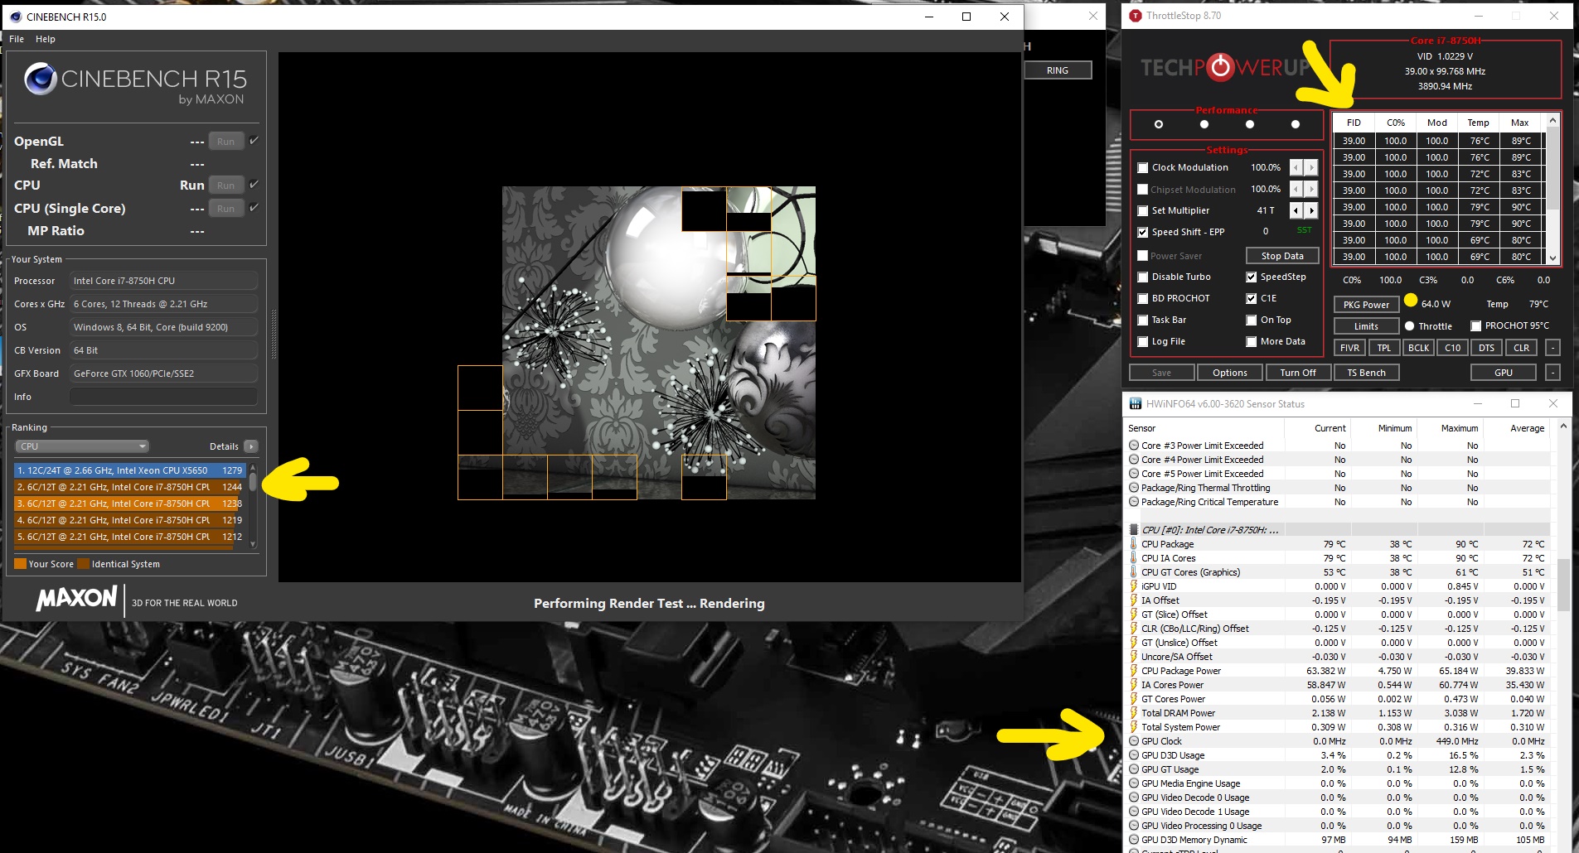Click the ThrottleStop title bar icon
The image size is (1579, 853).
1136,16
